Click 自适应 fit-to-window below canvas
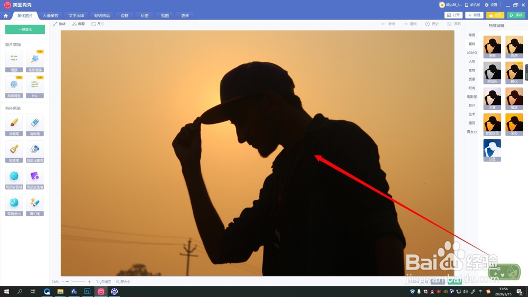The image size is (528, 297). (103, 282)
